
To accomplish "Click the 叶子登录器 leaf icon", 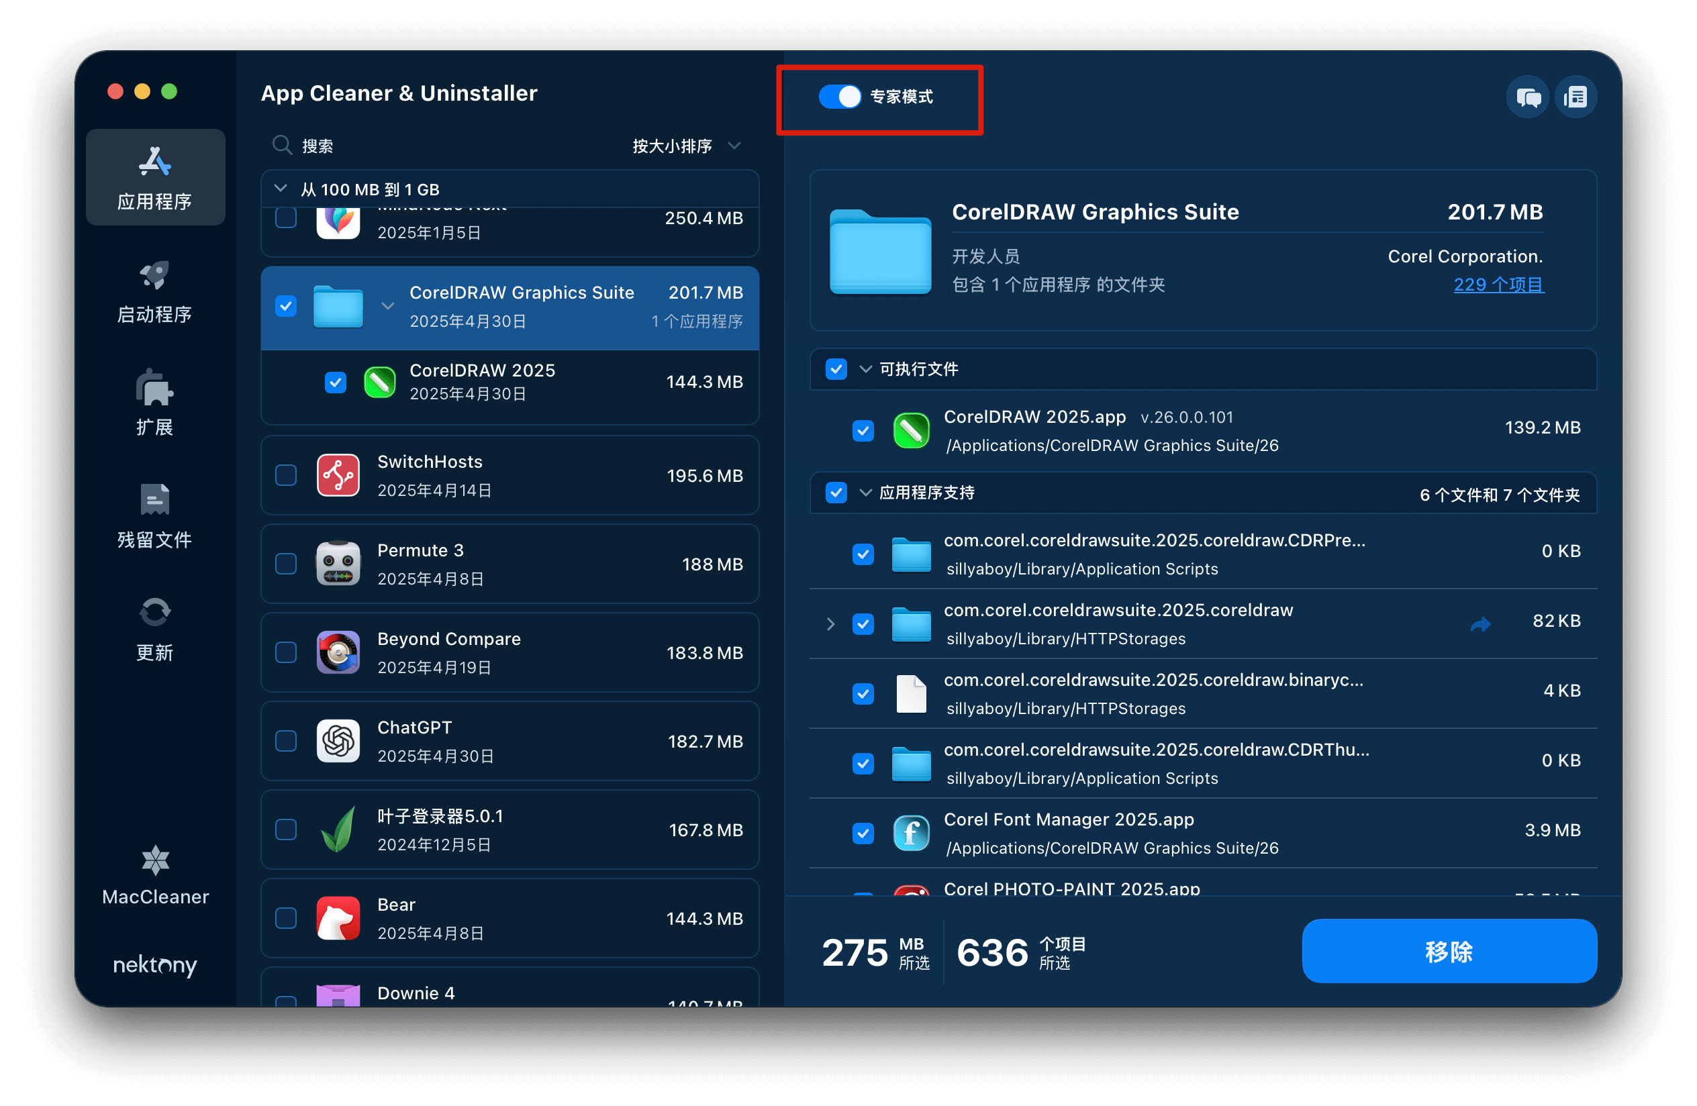I will [x=338, y=829].
